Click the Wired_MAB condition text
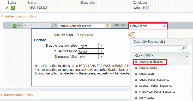The width and height of the screenshot is (193, 101). click(x=141, y=8)
